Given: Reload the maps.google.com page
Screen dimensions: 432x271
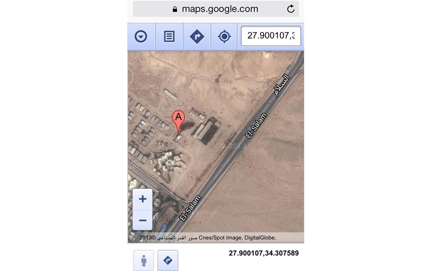Looking at the screenshot, I should (x=290, y=9).
